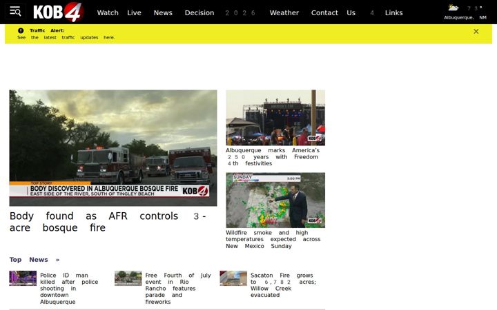Go to the KOB 4 logo homepage
Image resolution: width=497 pixels, height=310 pixels.
tap(58, 12)
